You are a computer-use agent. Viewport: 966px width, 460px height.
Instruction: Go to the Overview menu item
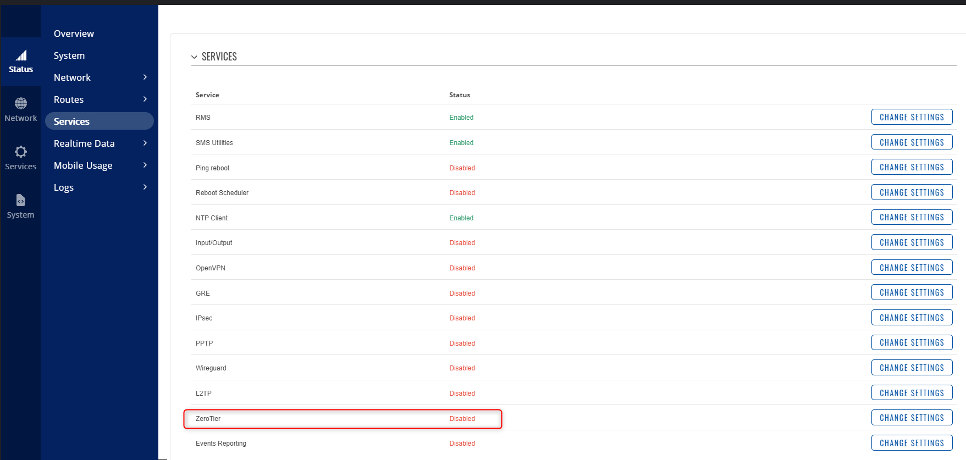74,34
